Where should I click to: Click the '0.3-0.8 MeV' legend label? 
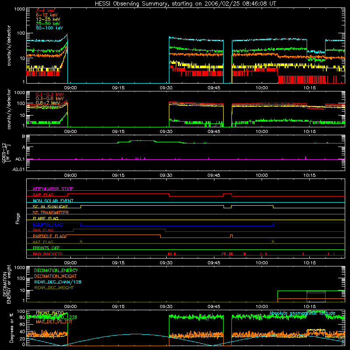click(50, 98)
